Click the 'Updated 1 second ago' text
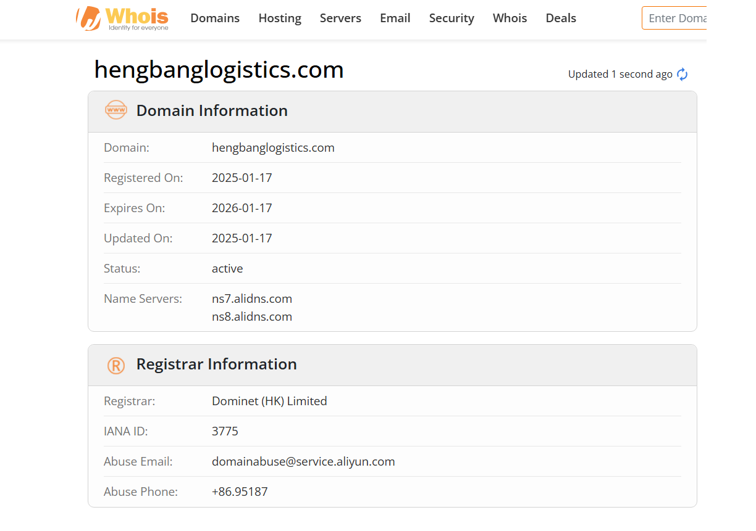The height and width of the screenshot is (531, 756). point(620,74)
